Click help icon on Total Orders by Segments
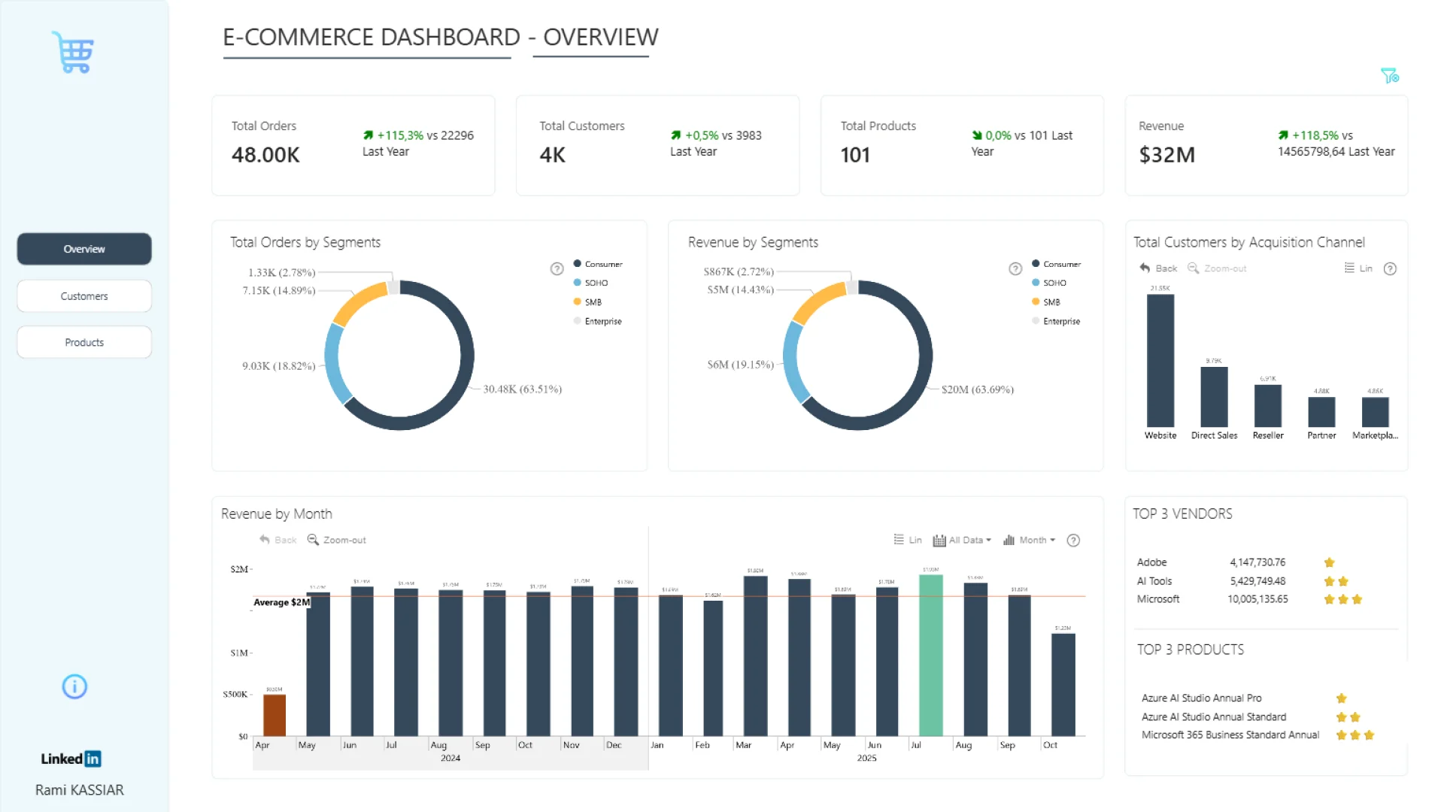 click(557, 269)
